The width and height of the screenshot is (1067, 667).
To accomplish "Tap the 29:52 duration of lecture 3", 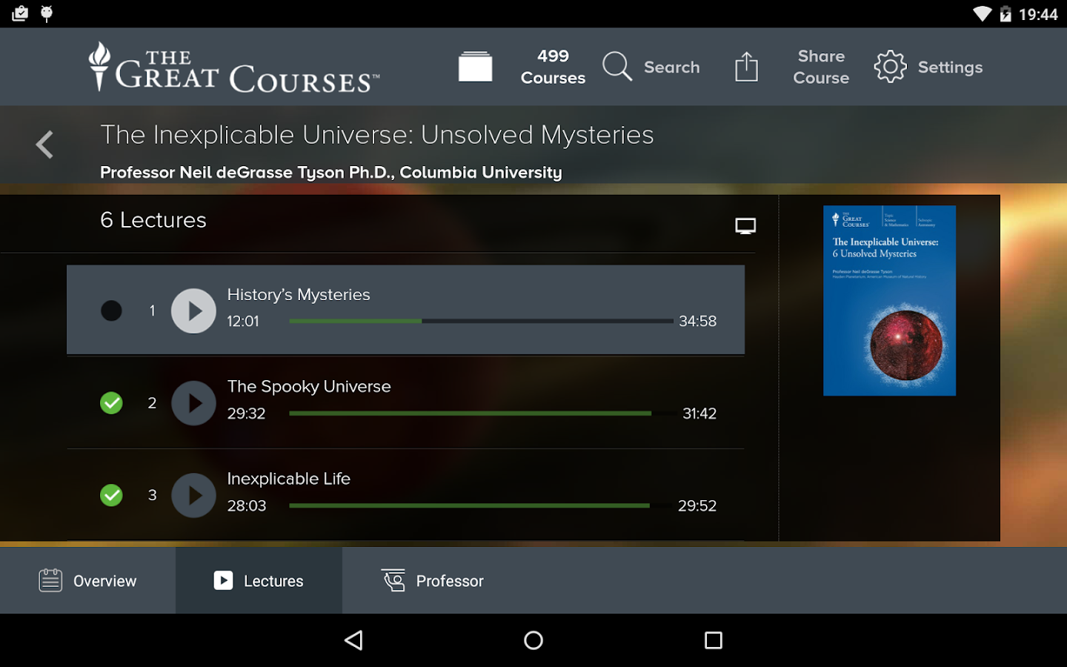I will 697,505.
